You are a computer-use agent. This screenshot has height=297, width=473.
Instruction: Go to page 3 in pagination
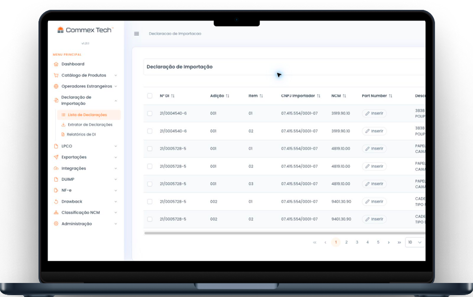[x=357, y=242]
